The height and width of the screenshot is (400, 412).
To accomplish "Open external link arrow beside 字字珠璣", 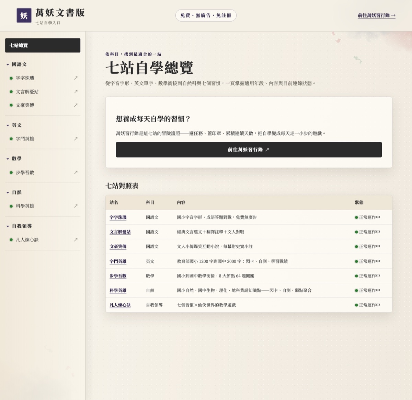I will (76, 78).
